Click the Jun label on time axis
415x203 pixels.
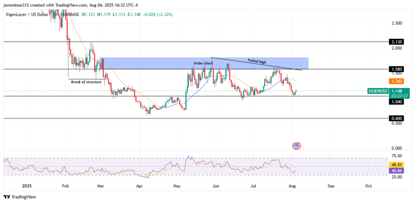(216, 186)
